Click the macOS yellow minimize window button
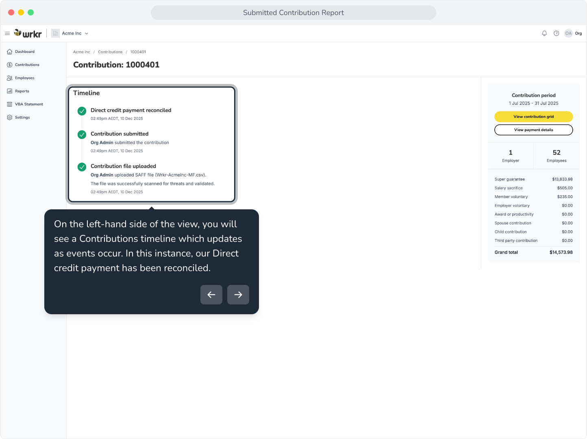Image resolution: width=587 pixels, height=439 pixels. [x=21, y=13]
